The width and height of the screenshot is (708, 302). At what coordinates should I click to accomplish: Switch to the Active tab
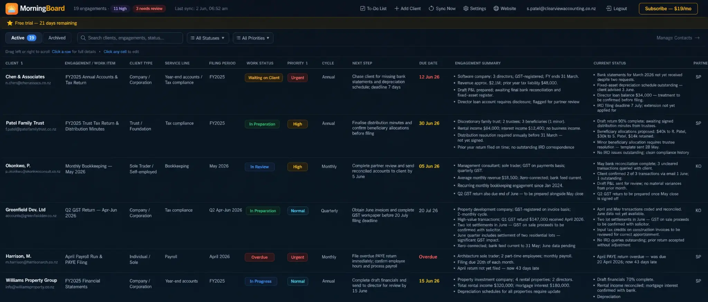24,38
